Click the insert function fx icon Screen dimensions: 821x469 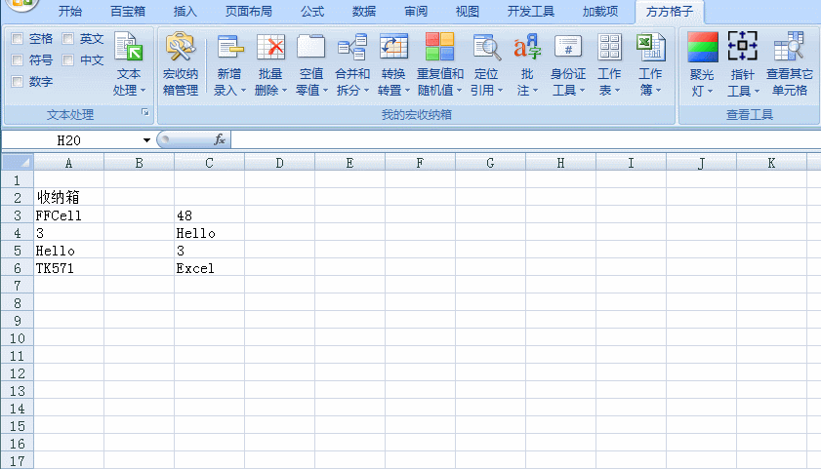220,140
